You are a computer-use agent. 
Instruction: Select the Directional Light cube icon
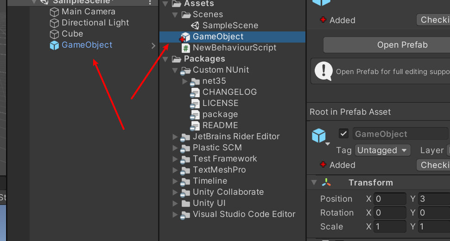click(54, 23)
